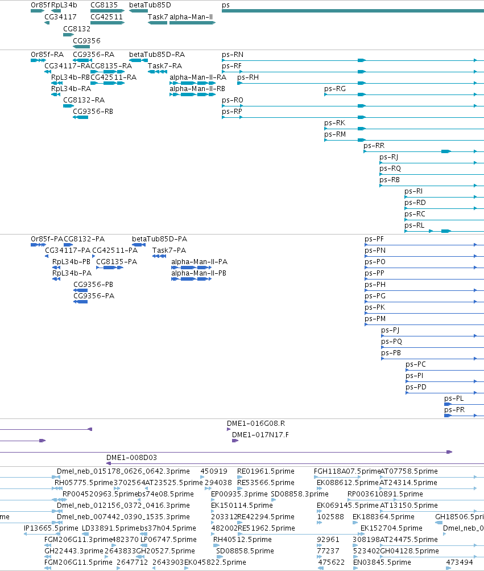
Task: Select the DME1-017N17.F clone
Action: 235,441
